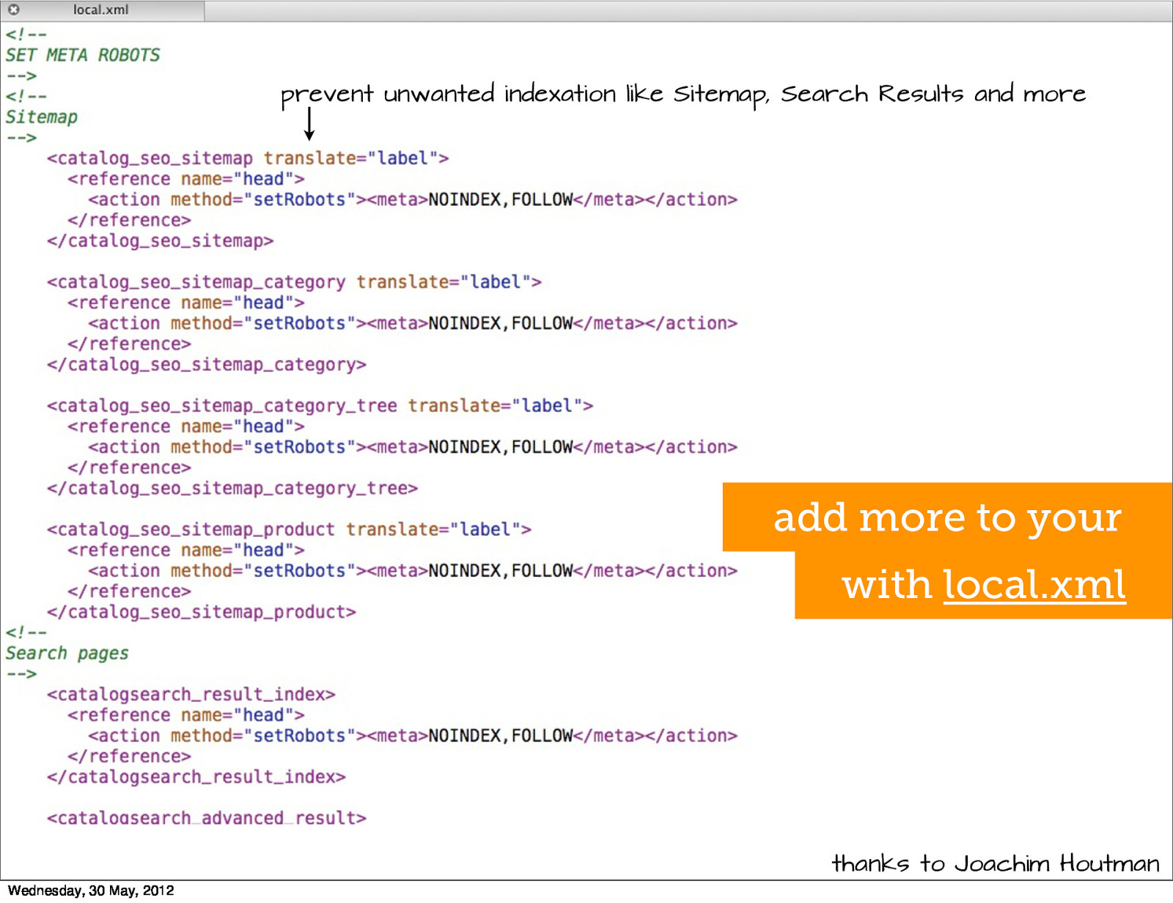Click opening tag catalog_seo_sitemap_product translate line
This screenshot has height=903, width=1173.
click(289, 530)
